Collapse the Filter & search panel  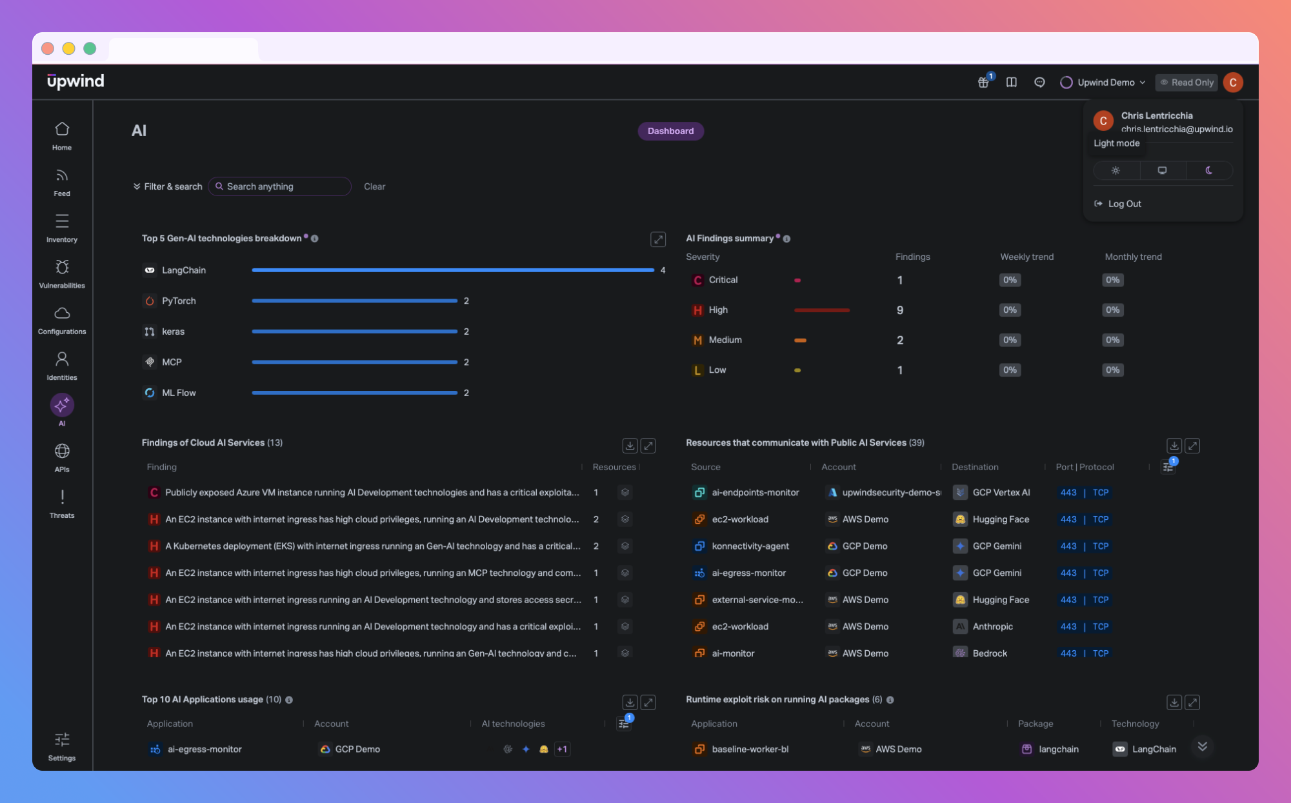pos(166,186)
